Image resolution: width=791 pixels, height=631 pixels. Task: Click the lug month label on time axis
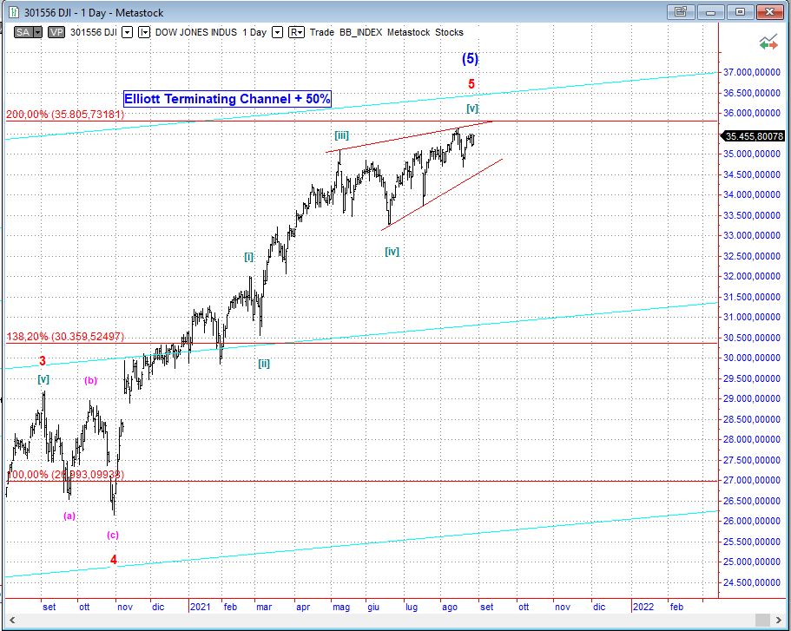tap(412, 607)
